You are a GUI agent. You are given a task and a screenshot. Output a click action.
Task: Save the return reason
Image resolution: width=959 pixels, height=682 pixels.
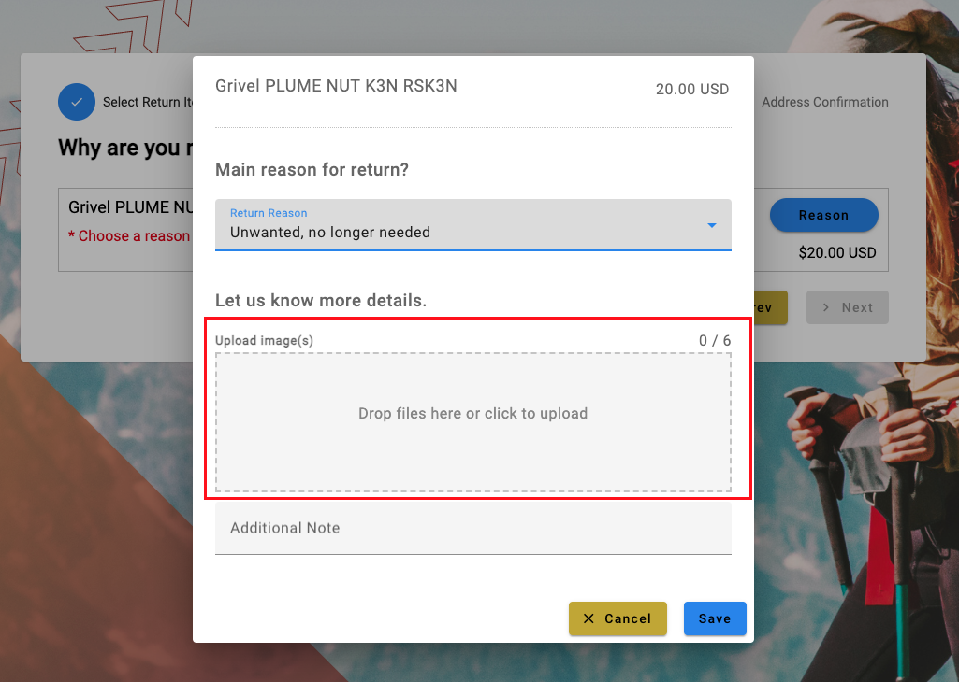click(x=715, y=618)
